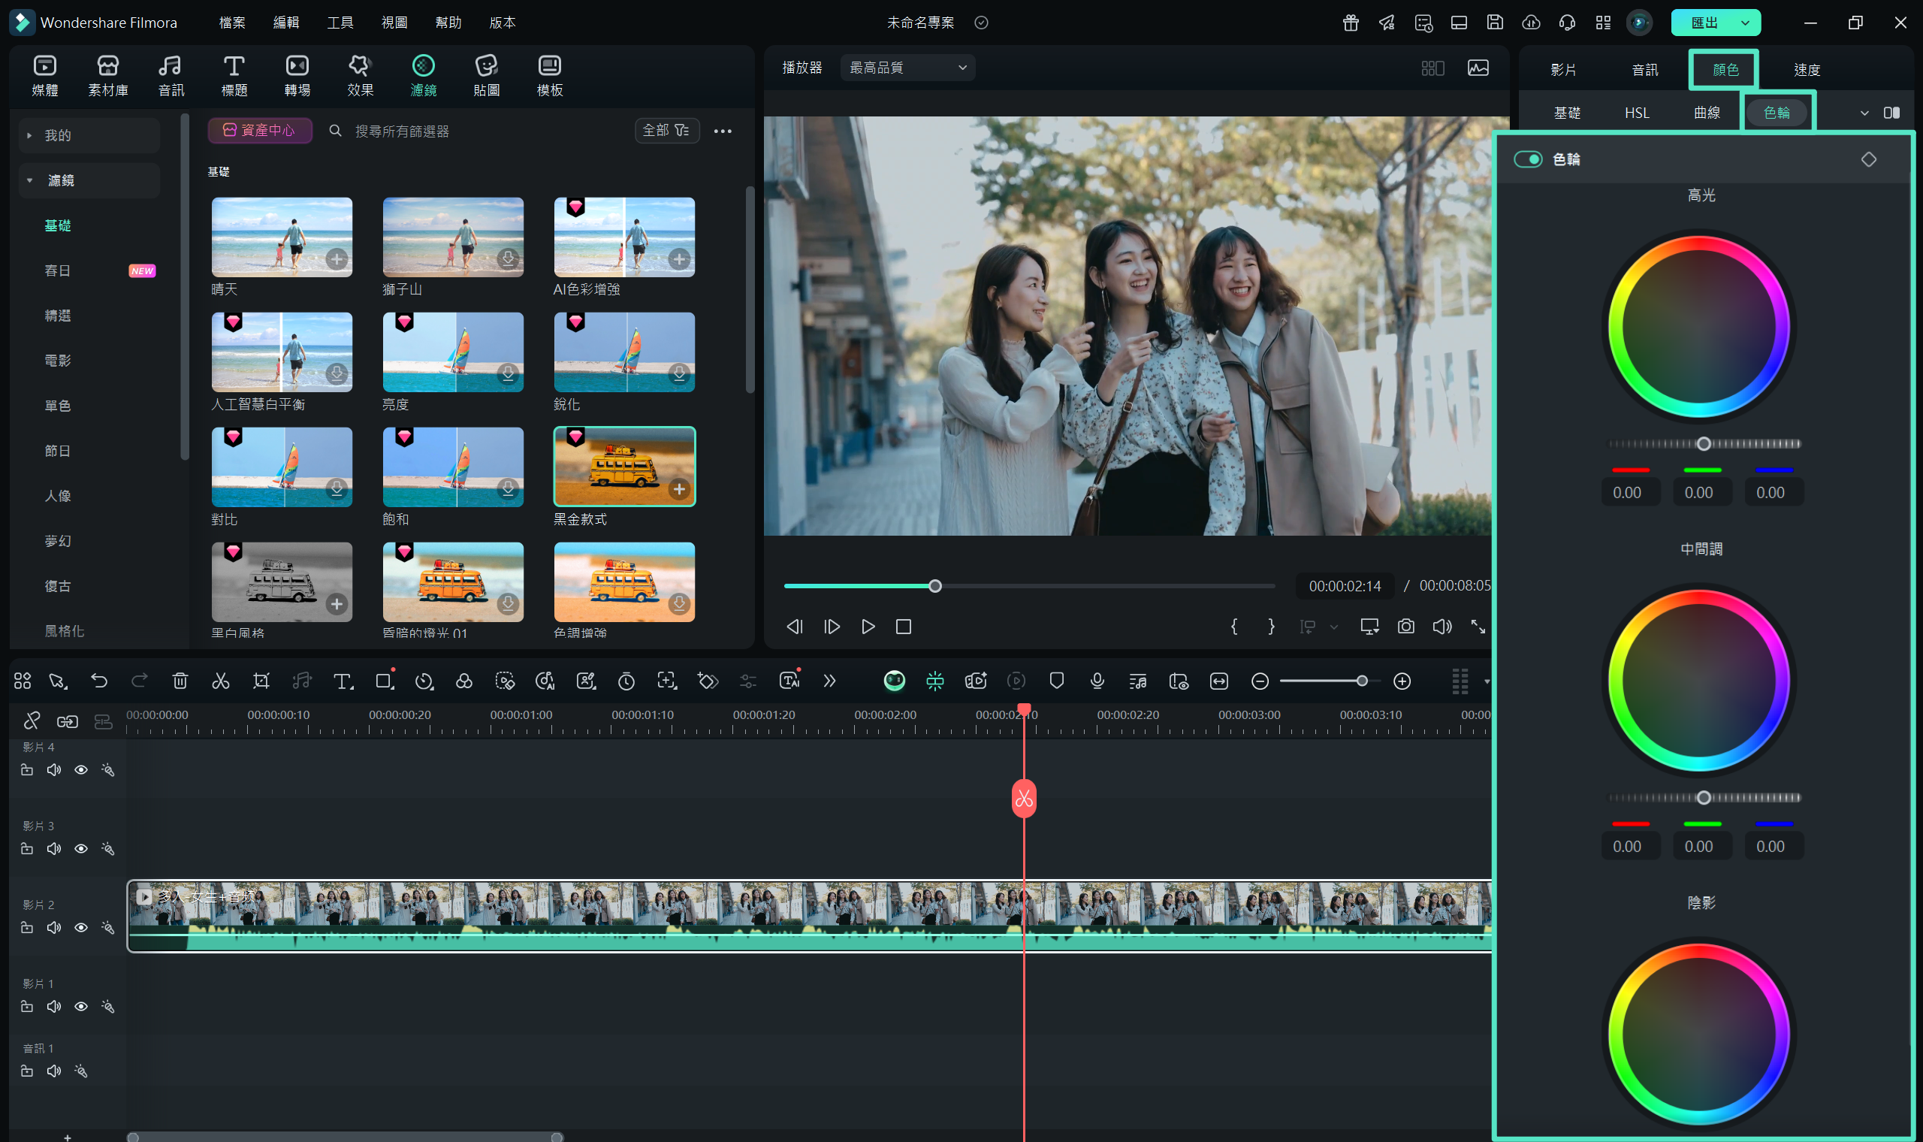The height and width of the screenshot is (1142, 1923).
Task: Open the 檔案 menu
Action: coord(231,23)
